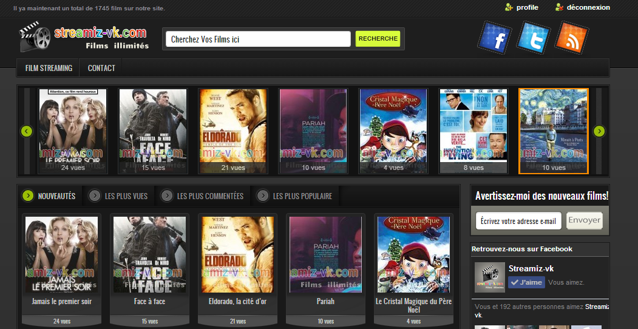
Task: Open the Streamiz-vk Facebook page title
Action: click(x=531, y=268)
